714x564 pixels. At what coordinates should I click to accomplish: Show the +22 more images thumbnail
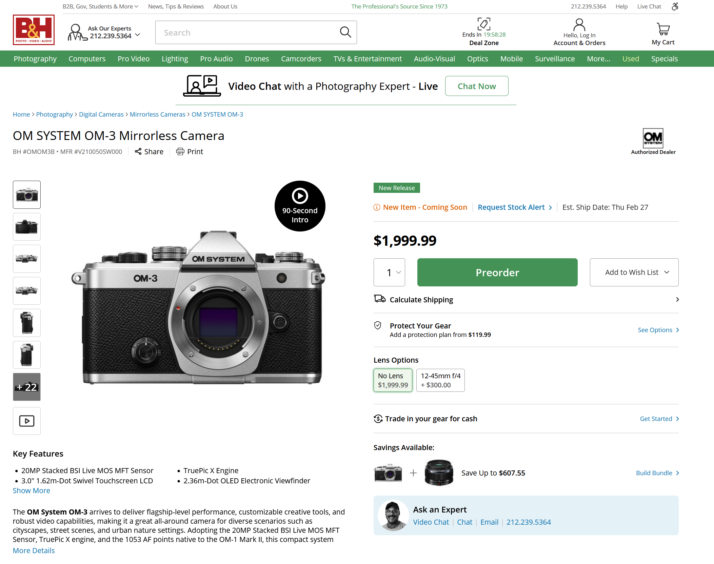click(x=27, y=387)
